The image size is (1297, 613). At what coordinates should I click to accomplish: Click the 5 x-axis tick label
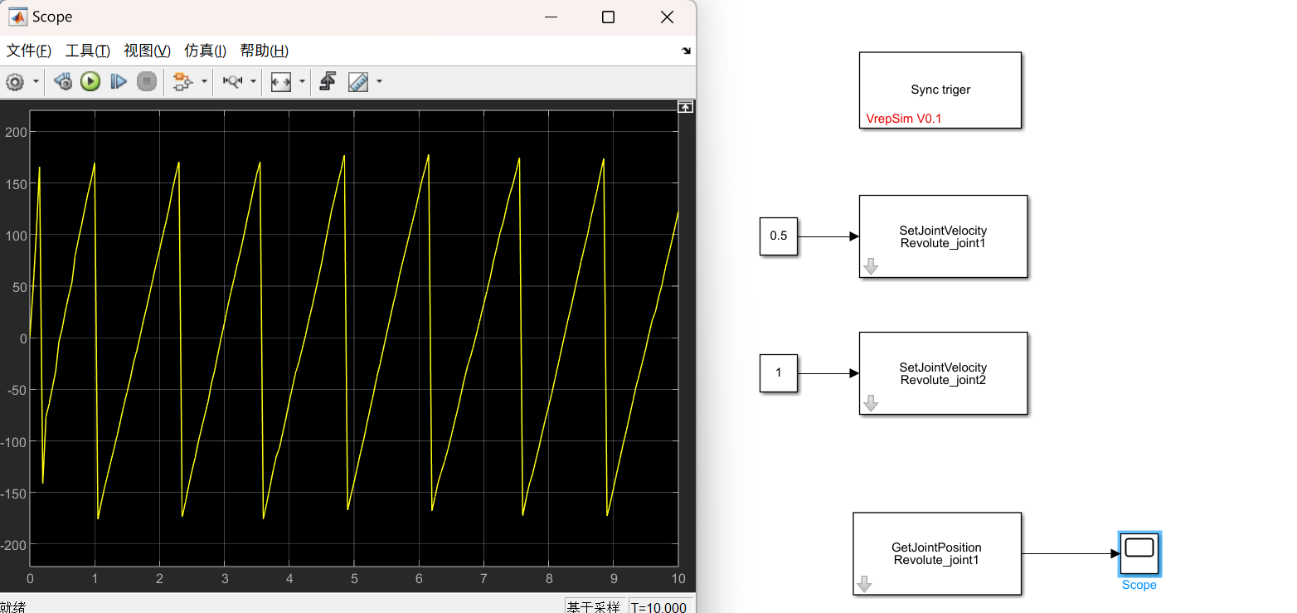pos(354,578)
